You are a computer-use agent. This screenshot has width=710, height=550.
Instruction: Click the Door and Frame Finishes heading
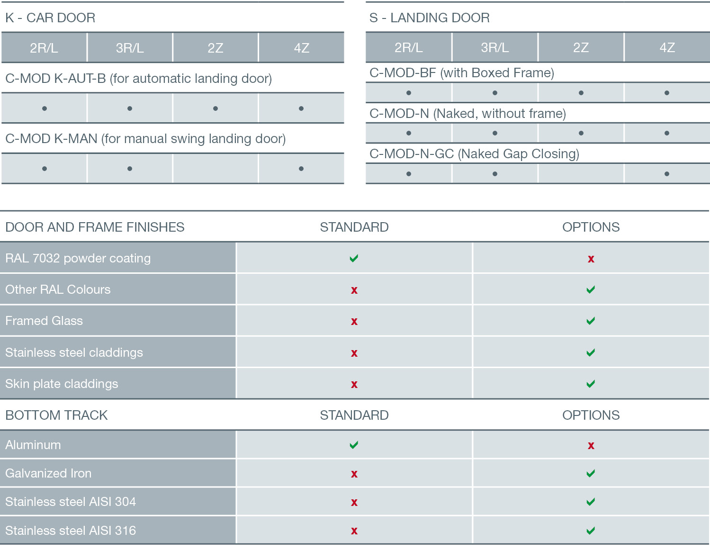point(95,227)
